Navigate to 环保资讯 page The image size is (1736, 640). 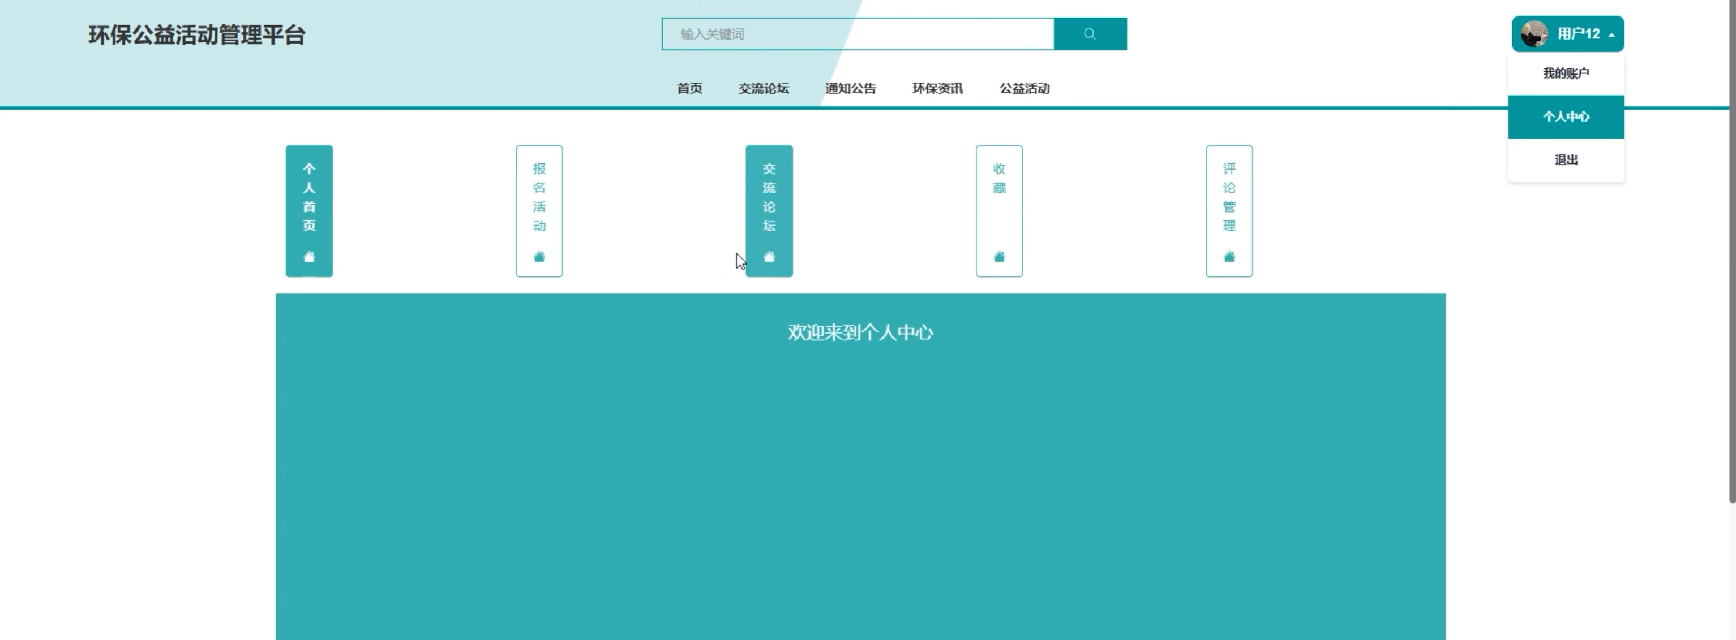click(x=937, y=88)
